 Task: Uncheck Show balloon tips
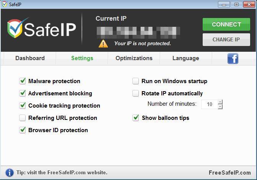[x=135, y=118]
